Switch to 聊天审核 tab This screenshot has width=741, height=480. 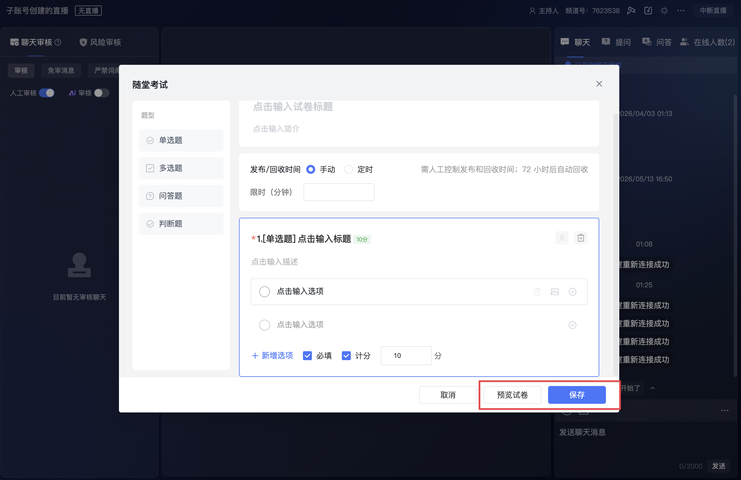36,42
